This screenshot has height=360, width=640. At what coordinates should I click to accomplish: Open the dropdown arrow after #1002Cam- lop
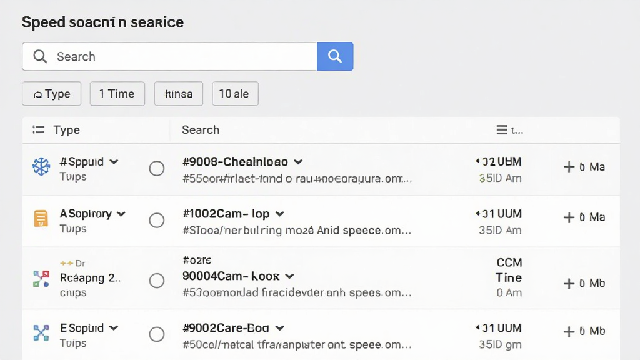click(x=279, y=214)
